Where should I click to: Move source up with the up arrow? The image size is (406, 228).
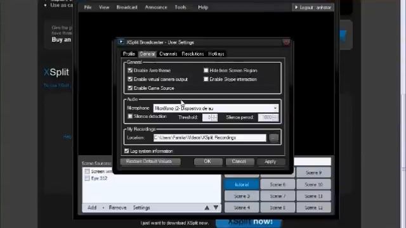coord(207,208)
